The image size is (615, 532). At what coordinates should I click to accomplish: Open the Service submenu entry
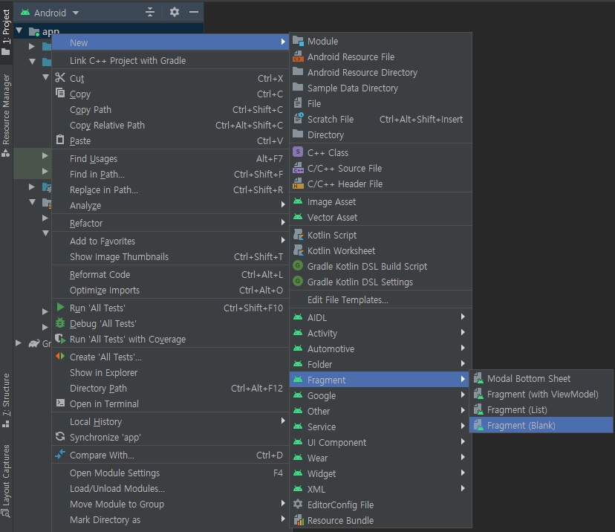(380, 426)
